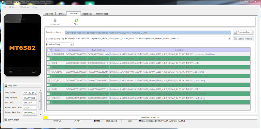Expand the Scatter-loading File path dropdown arrow
The width and height of the screenshot is (261, 129).
tap(230, 39)
